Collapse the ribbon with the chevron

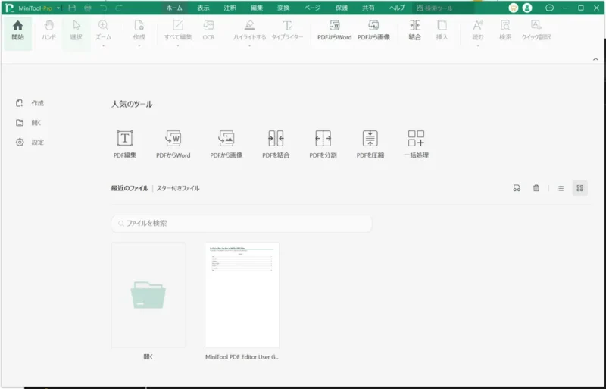[595, 59]
